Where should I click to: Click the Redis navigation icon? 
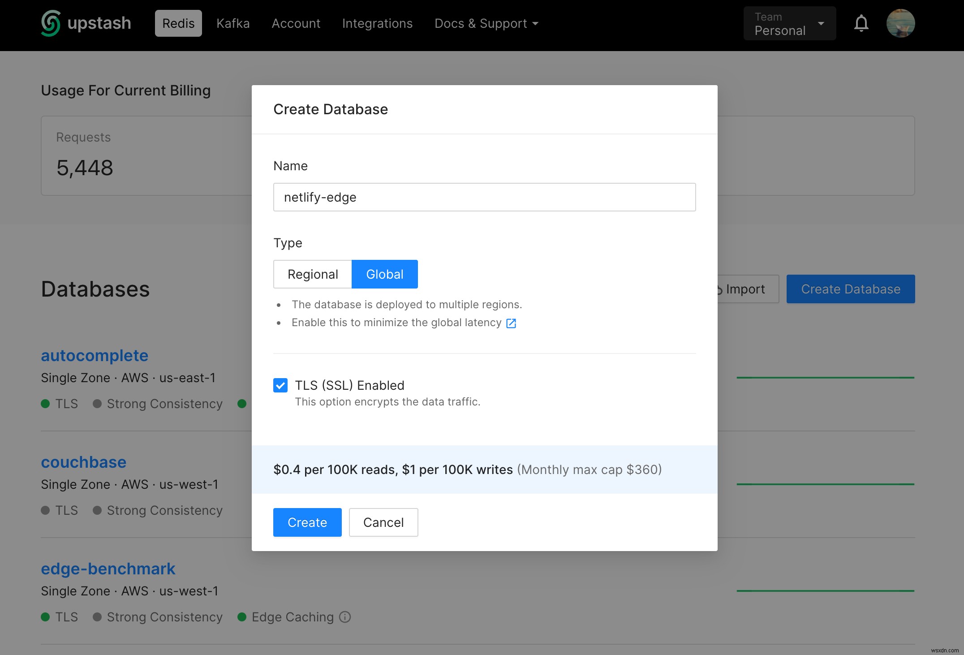pos(178,23)
